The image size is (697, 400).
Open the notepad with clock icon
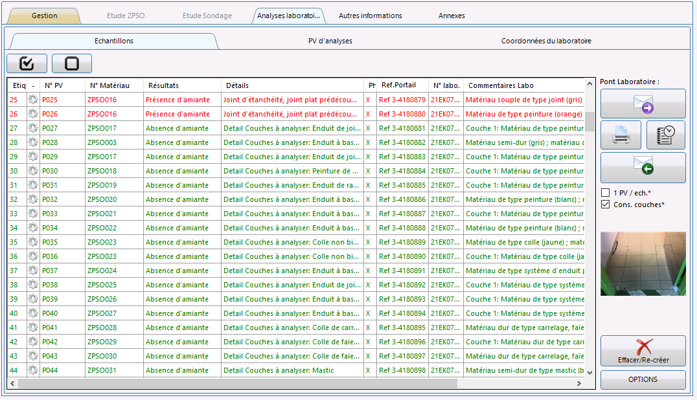click(665, 135)
